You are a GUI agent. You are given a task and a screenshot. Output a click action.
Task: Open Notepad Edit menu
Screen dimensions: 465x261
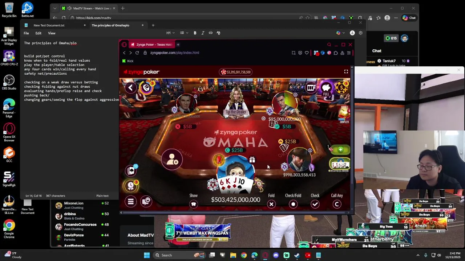click(x=38, y=33)
